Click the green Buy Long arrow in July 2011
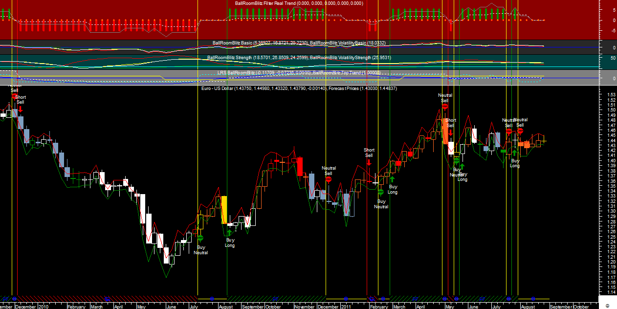 (514, 153)
